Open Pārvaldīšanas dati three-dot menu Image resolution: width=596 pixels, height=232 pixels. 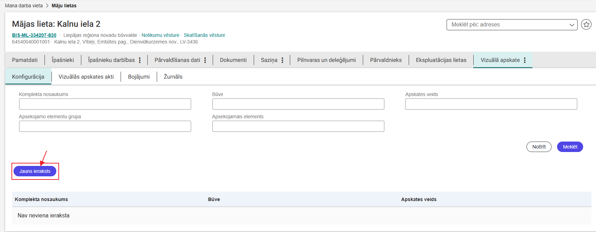tap(205, 60)
